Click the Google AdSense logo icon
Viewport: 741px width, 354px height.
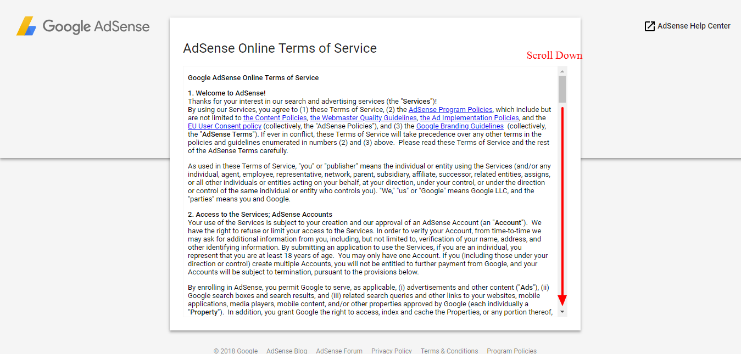[x=26, y=26]
